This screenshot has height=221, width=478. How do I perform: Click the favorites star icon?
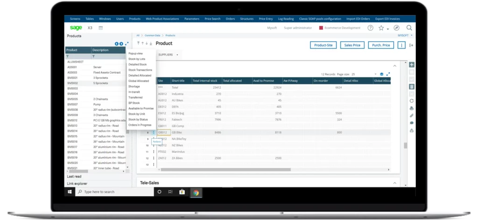coord(381,28)
